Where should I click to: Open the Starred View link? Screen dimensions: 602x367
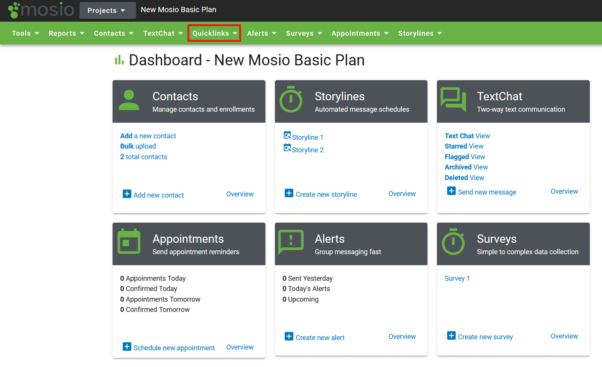point(464,146)
